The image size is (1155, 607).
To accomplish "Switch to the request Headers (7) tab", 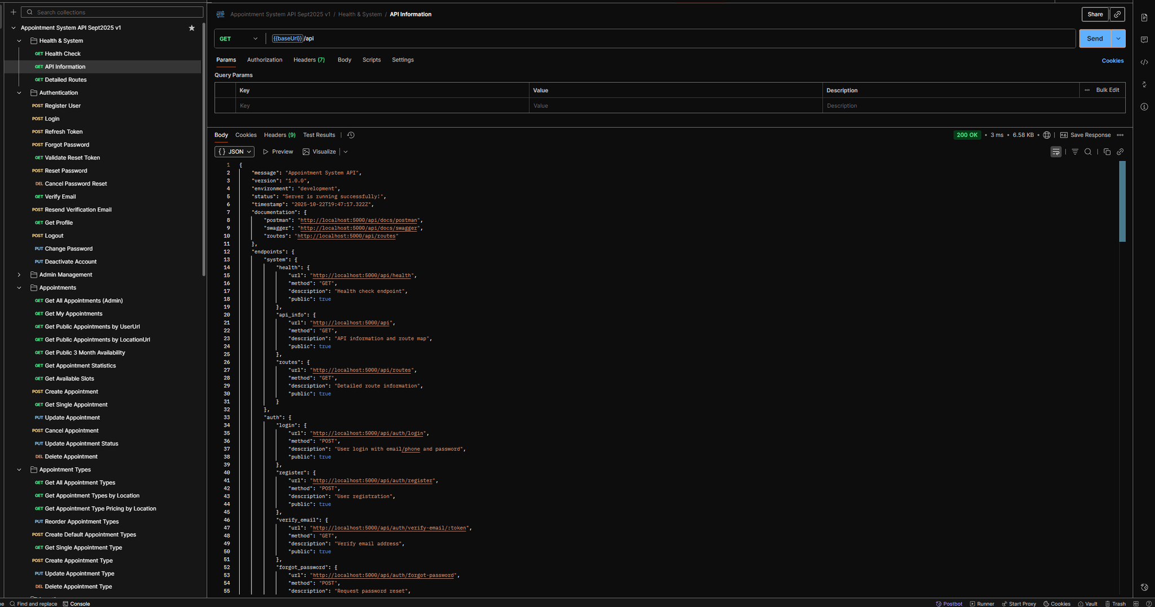I will coord(309,60).
